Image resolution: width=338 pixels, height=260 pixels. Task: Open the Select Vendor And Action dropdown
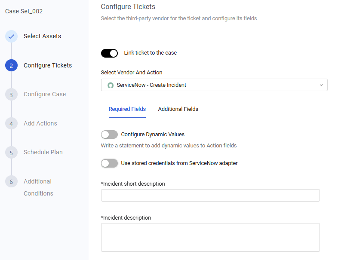pyautogui.click(x=214, y=85)
